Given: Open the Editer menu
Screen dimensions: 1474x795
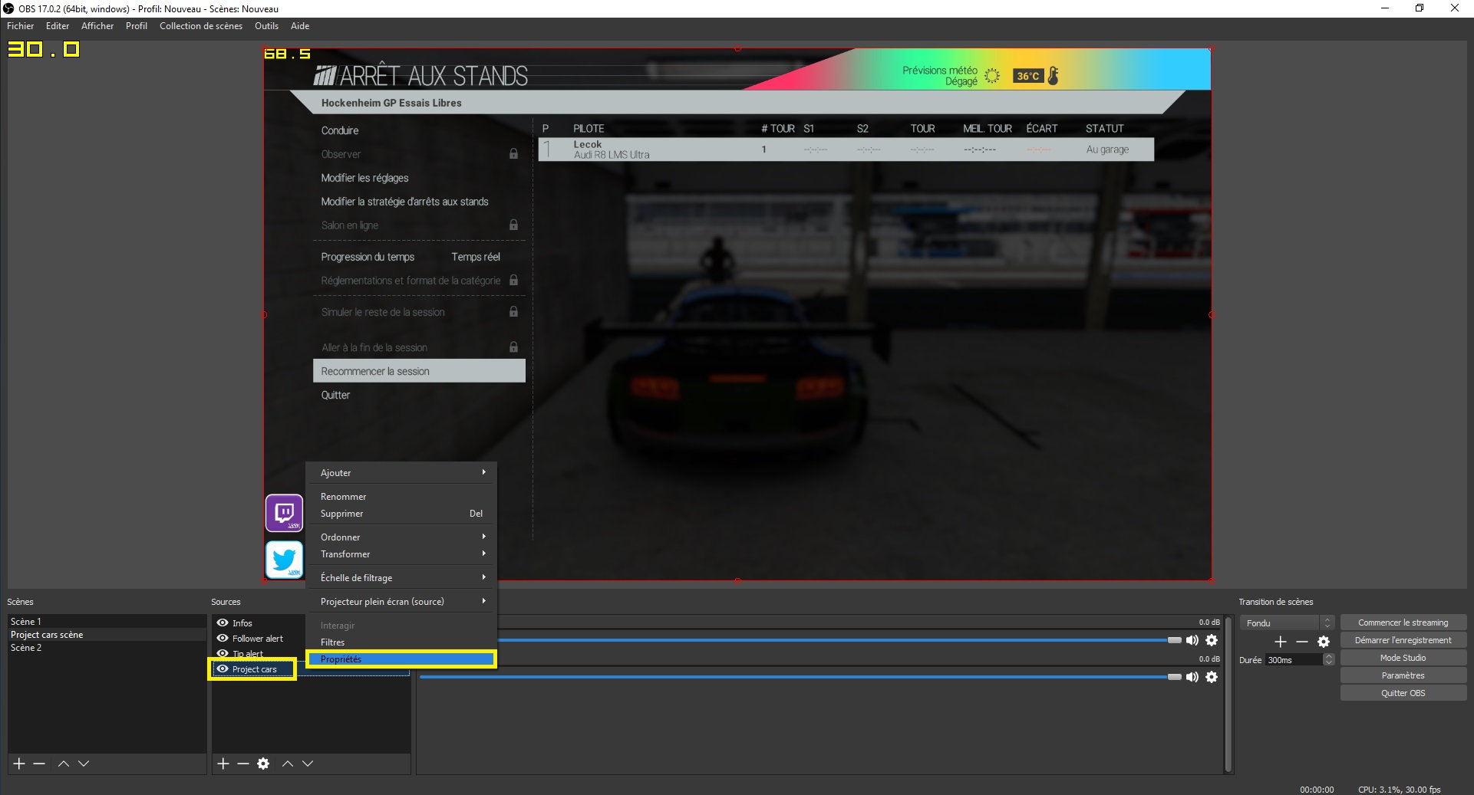Looking at the screenshot, I should click(x=58, y=26).
